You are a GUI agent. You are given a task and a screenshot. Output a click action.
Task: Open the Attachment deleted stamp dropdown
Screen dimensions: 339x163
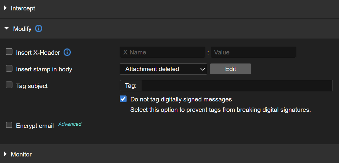[163, 69]
